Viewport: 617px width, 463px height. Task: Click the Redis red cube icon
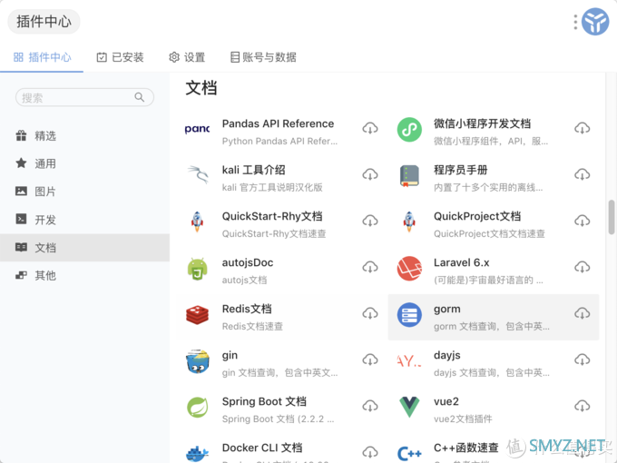coord(197,315)
